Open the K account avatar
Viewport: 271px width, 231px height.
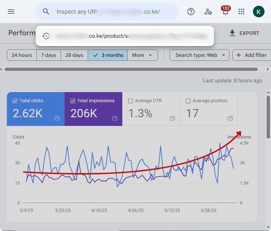[258, 12]
